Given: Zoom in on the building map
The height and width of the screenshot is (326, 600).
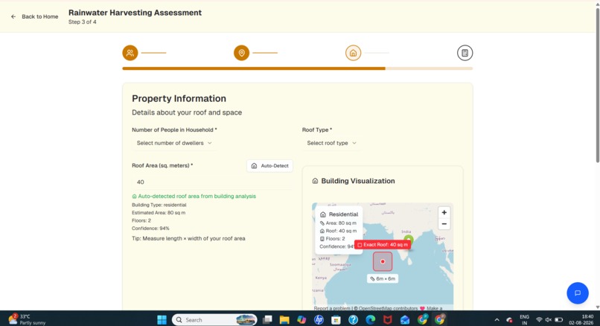Looking at the screenshot, I should pos(444,212).
